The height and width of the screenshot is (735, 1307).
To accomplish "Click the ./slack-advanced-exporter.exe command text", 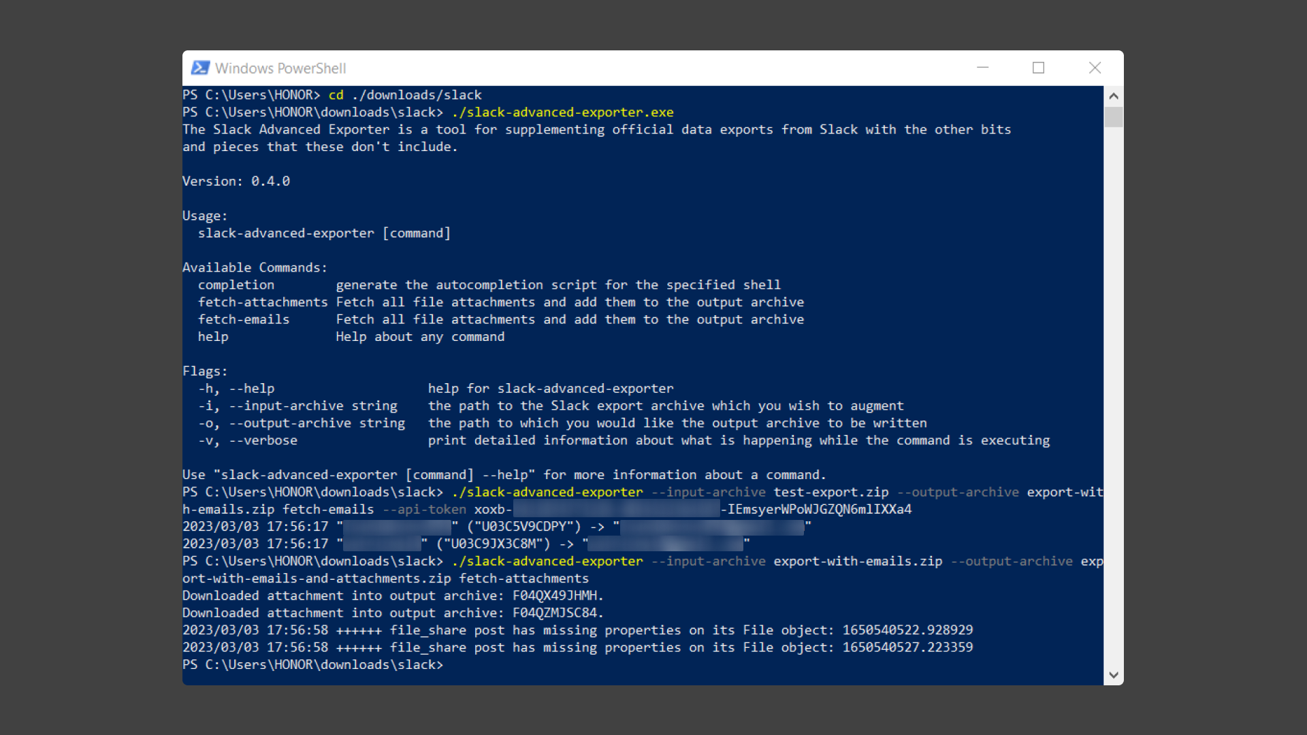I will pyautogui.click(x=562, y=112).
